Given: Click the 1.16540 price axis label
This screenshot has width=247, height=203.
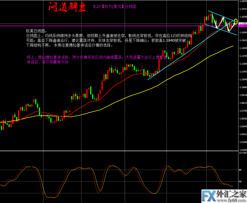Looking at the screenshot, I should point(243,32).
